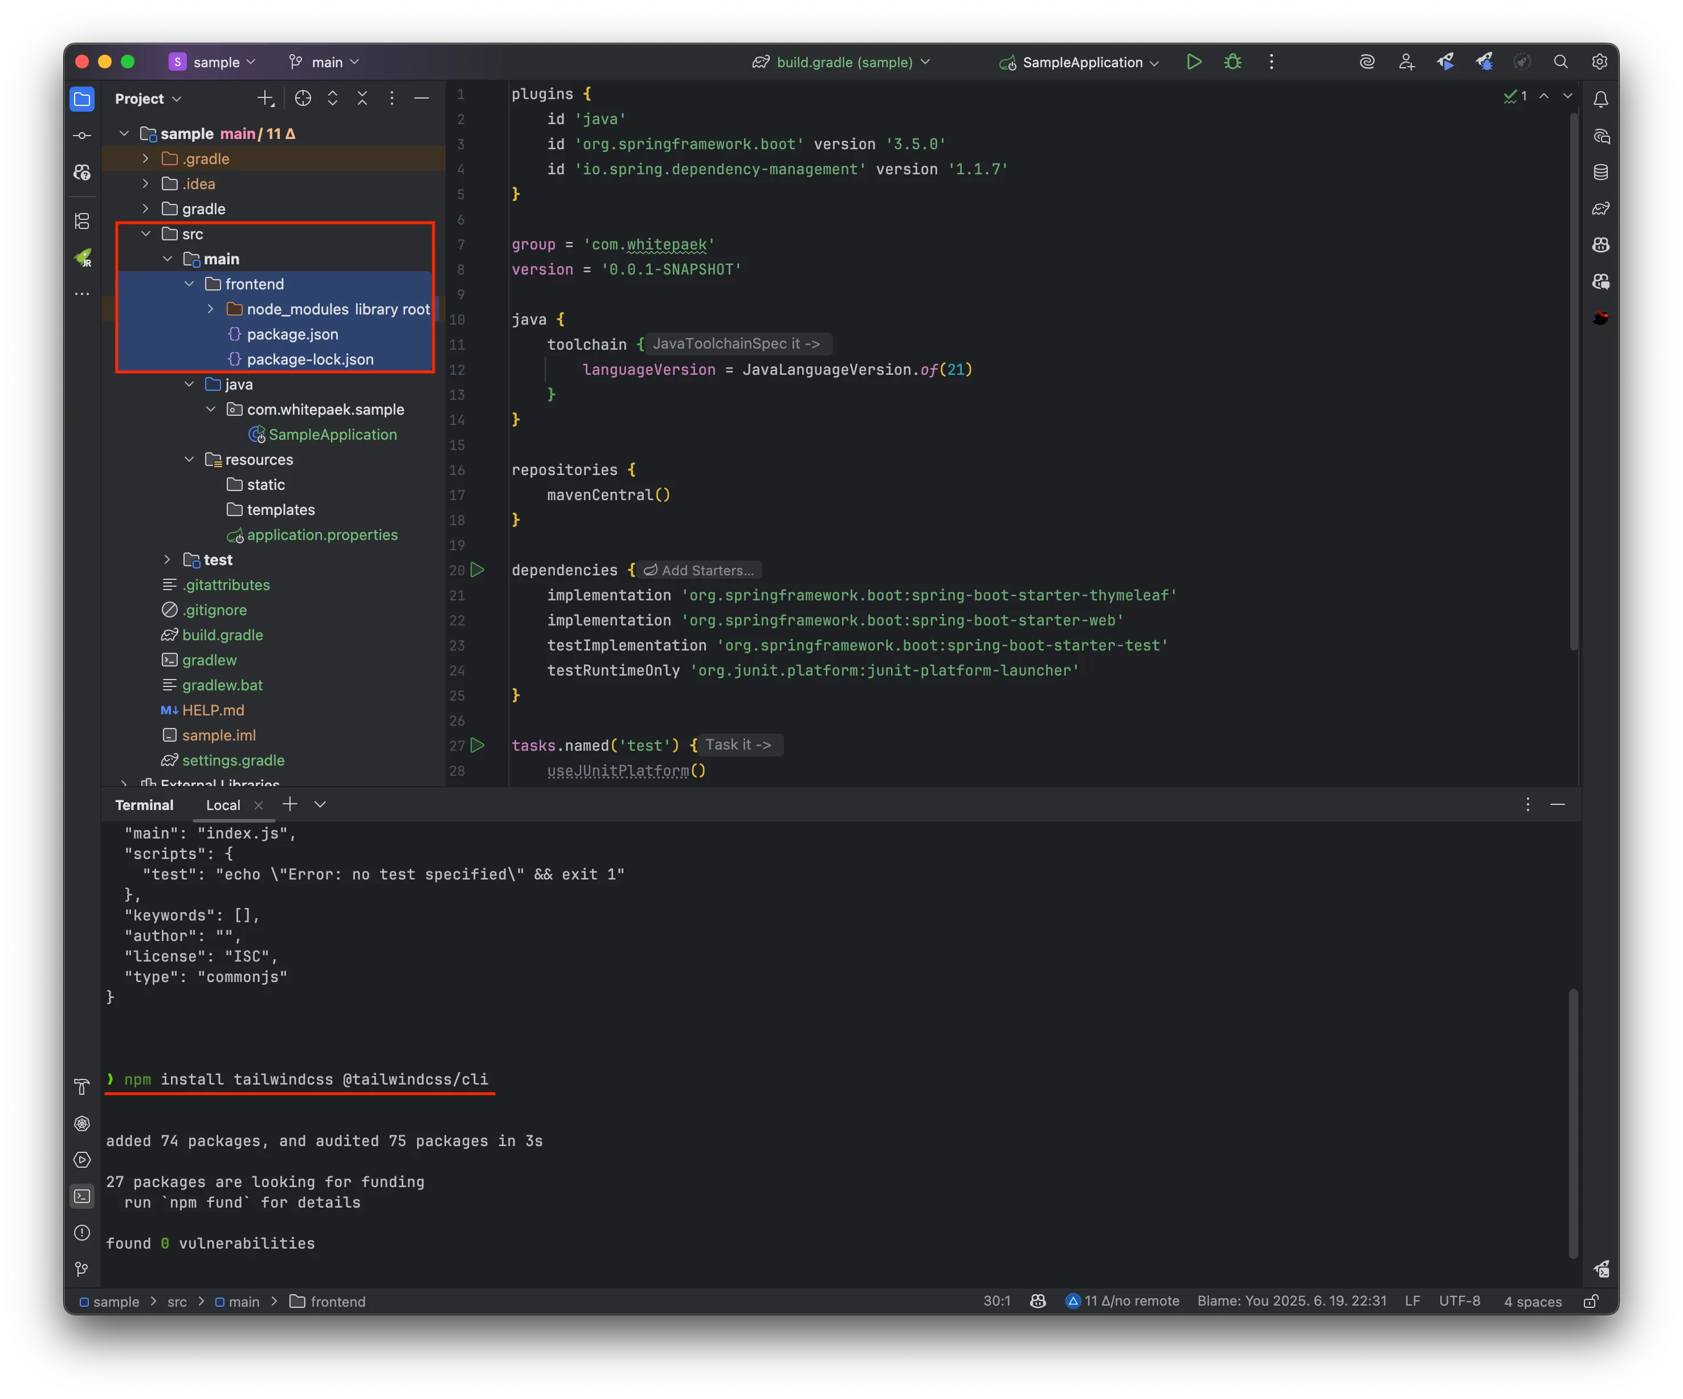This screenshot has height=1399, width=1683.
Task: Open the Gradle tool window icon
Action: pos(1600,208)
